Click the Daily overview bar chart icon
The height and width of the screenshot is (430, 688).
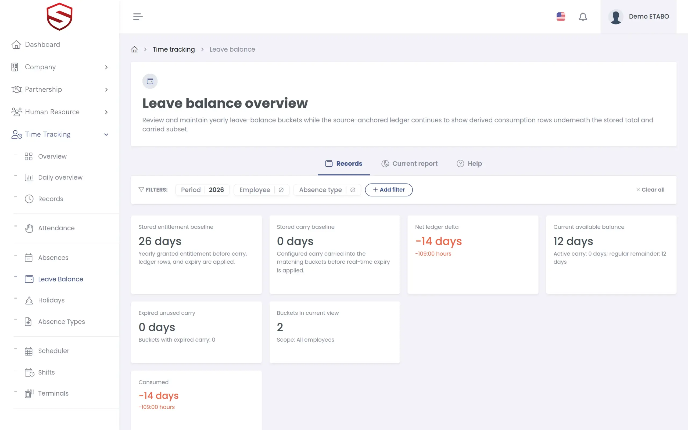coord(29,177)
